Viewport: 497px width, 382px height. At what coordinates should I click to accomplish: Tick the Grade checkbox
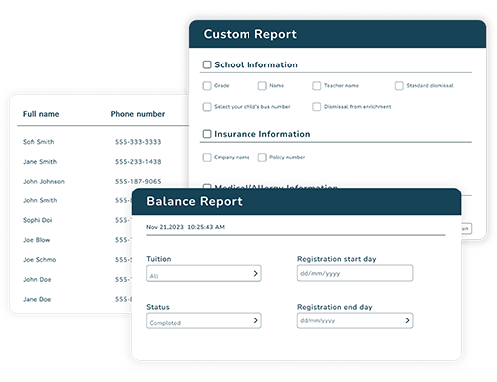tap(207, 86)
